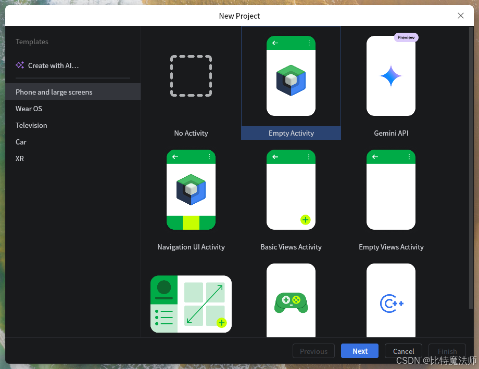Select the Empty Activity phone thumbnail
Viewport: 479px width, 369px height.
coord(291,76)
